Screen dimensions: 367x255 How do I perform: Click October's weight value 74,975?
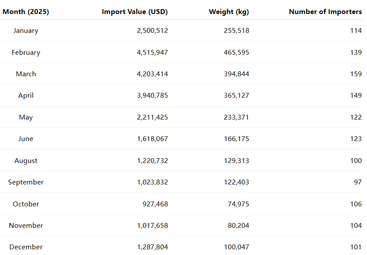(x=238, y=204)
